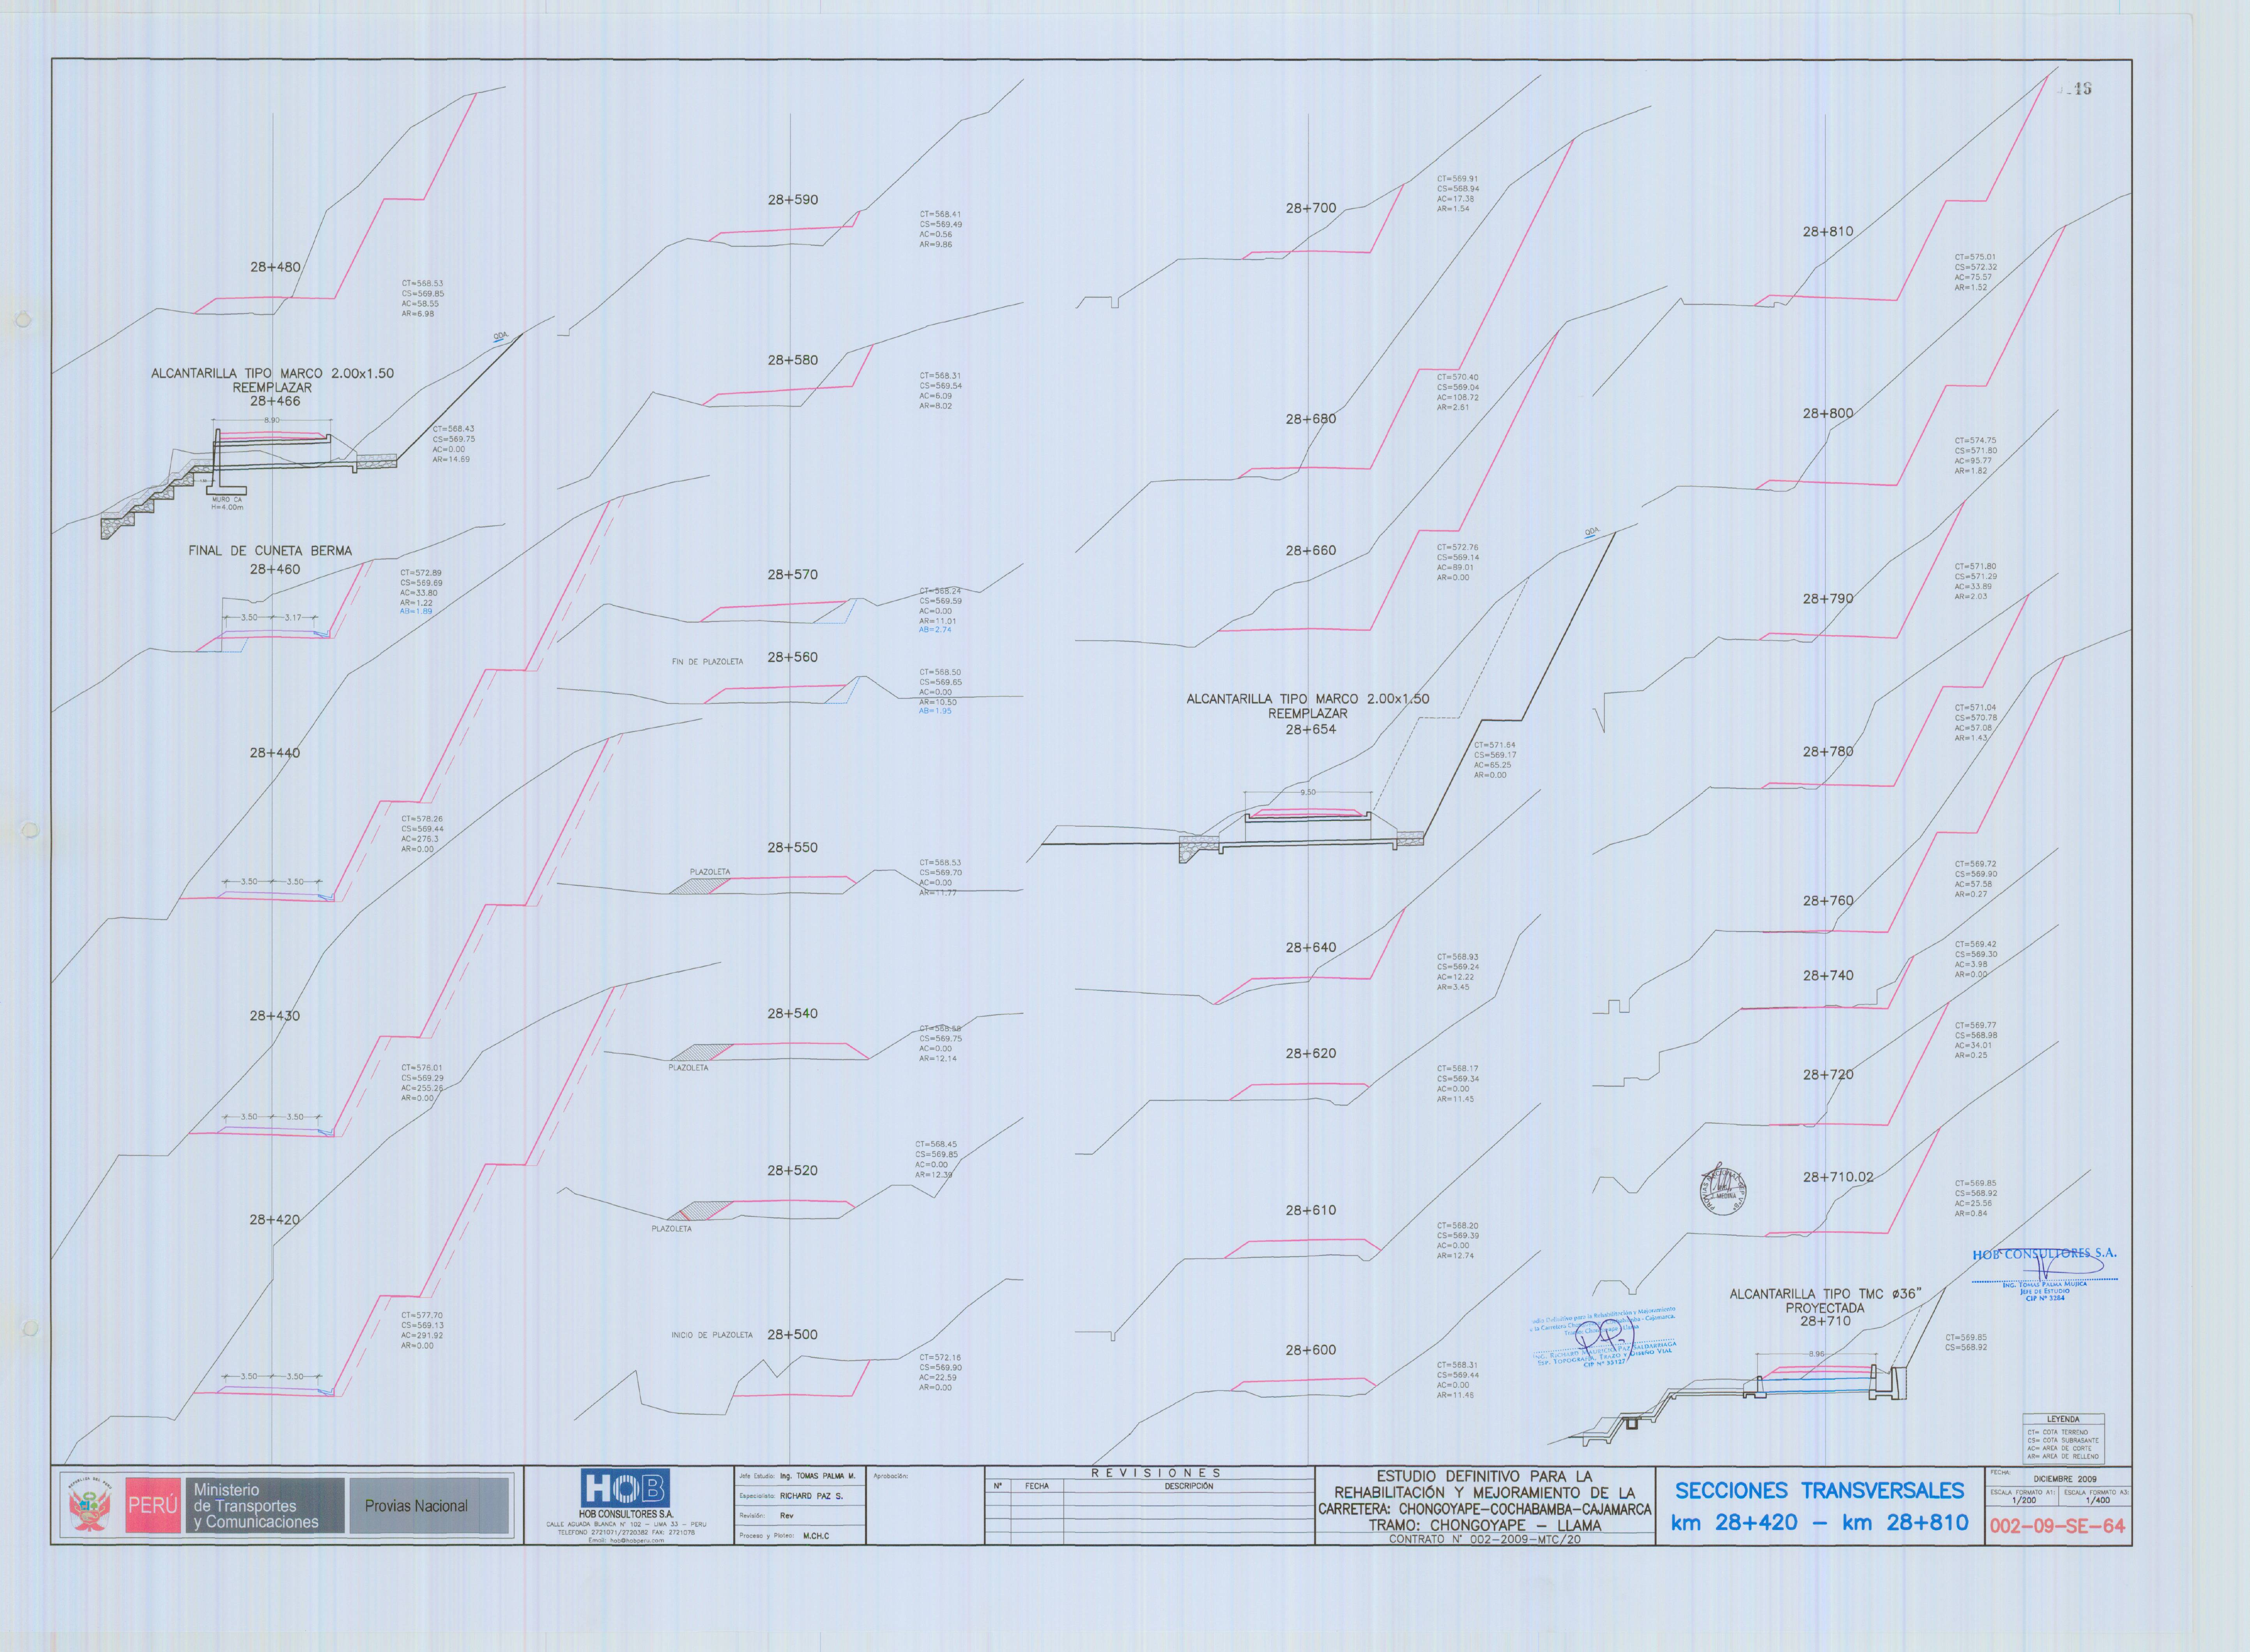2250x1652 pixels.
Task: Click the DESCRIPCION column header
Action: 1189,1486
